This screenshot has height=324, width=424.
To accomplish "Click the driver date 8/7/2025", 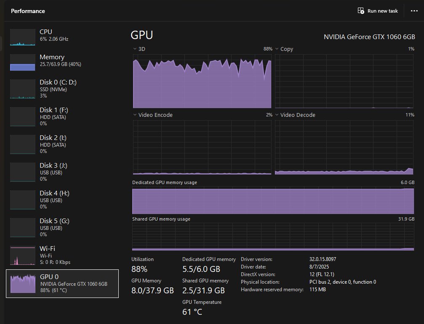I will pos(319,267).
